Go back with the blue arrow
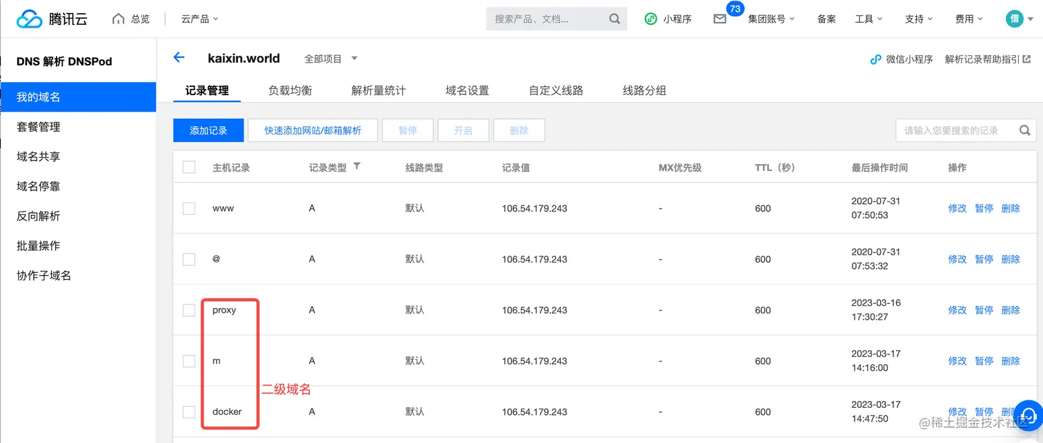The height and width of the screenshot is (443, 1043). 179,58
